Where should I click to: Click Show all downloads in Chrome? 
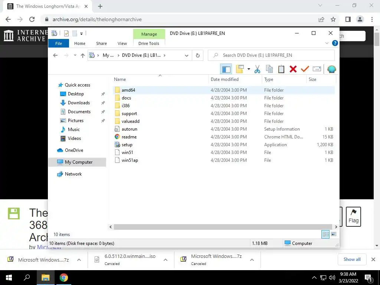pyautogui.click(x=352, y=259)
